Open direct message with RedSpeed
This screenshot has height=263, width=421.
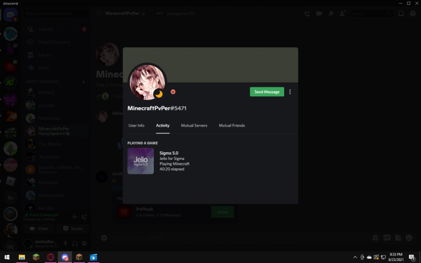pos(56,183)
